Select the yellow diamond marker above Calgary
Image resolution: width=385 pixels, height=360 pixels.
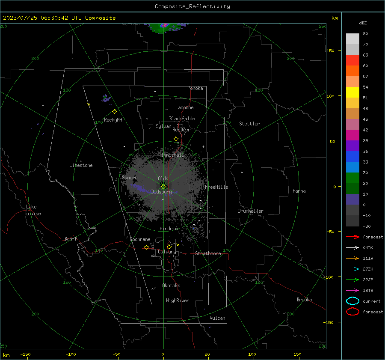pos(169,247)
